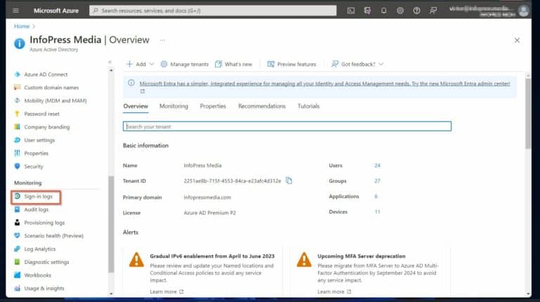The height and width of the screenshot is (302, 540).
Task: Switch to the Recommendations tab
Action: coord(262,106)
